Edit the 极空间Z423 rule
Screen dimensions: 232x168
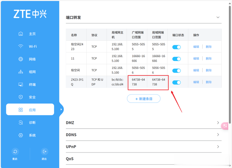pyautogui.click(x=196, y=47)
